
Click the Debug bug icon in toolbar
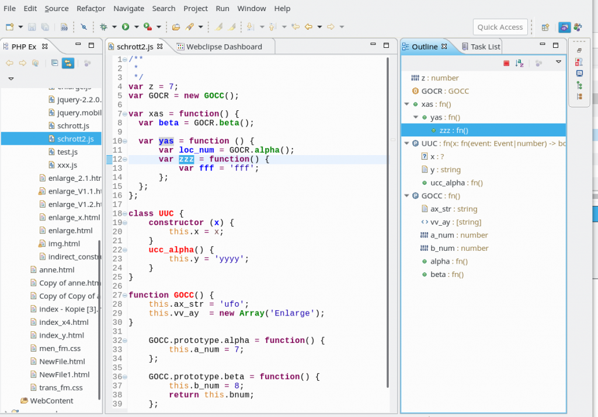103,27
